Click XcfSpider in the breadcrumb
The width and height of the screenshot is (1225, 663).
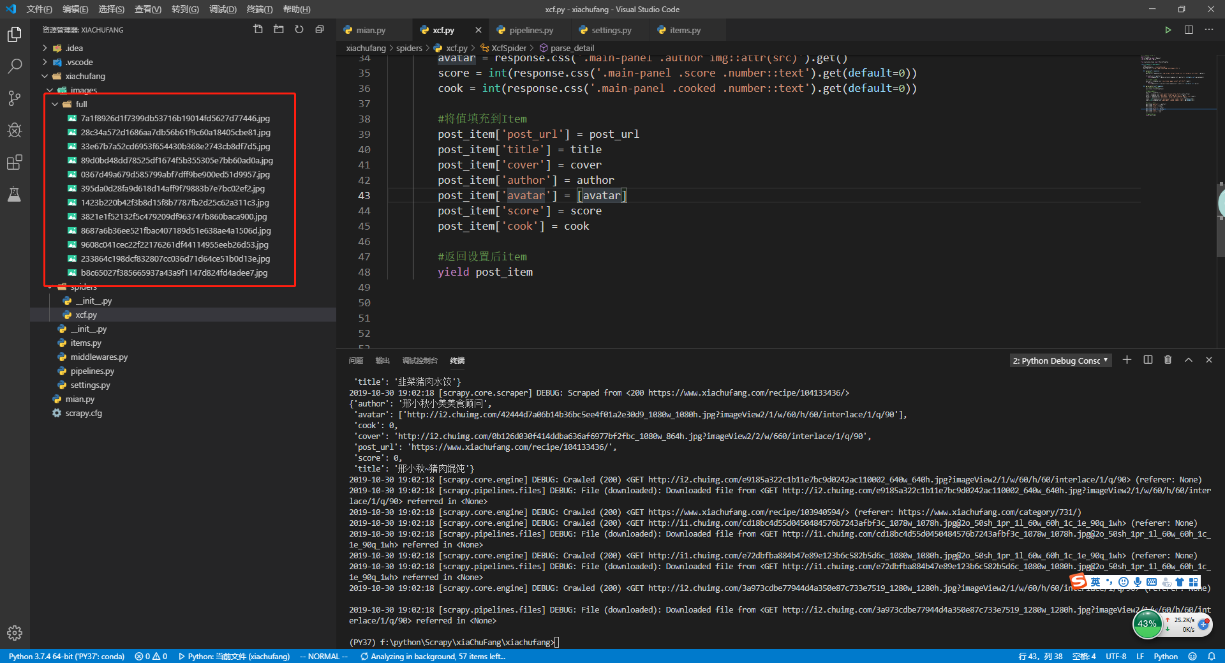[509, 48]
